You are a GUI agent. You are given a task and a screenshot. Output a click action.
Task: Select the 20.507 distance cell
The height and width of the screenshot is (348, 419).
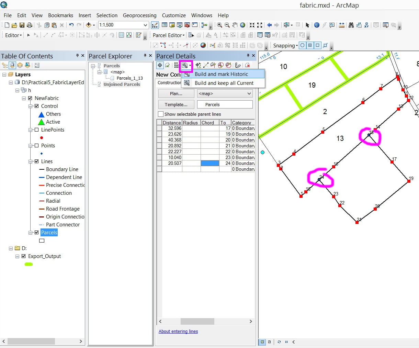pos(172,163)
